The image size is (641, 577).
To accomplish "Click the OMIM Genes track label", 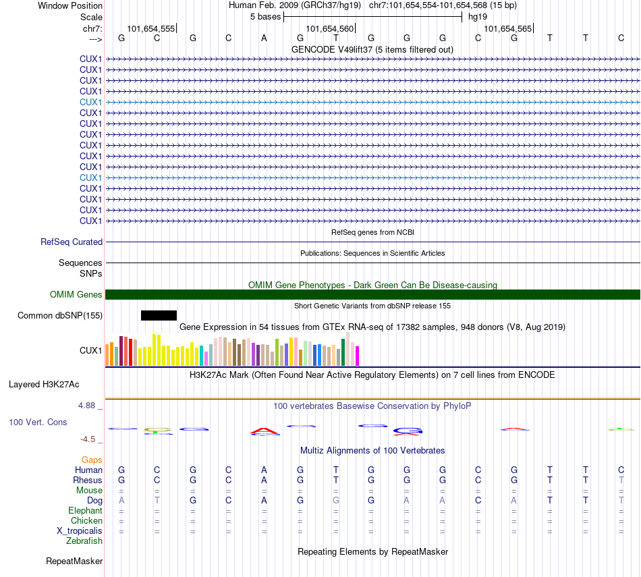I will point(76,294).
